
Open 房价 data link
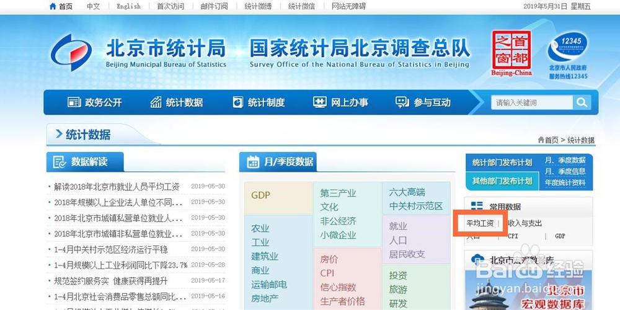[x=329, y=259]
